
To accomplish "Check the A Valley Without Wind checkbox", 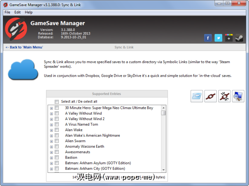I will (x=57, y=114).
